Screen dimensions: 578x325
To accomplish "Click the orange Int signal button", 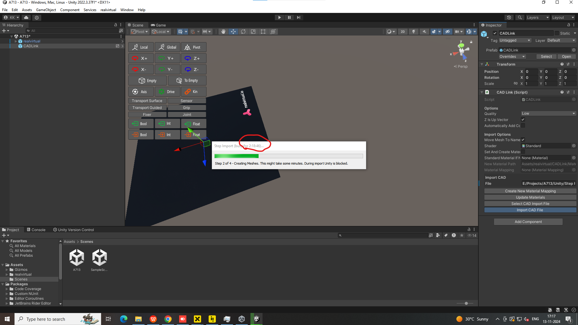I will (x=167, y=135).
